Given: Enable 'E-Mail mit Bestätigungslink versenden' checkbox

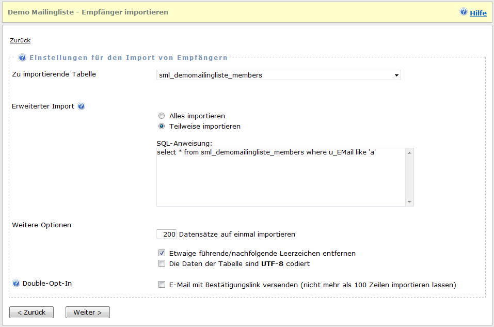Looking at the screenshot, I should [162, 285].
